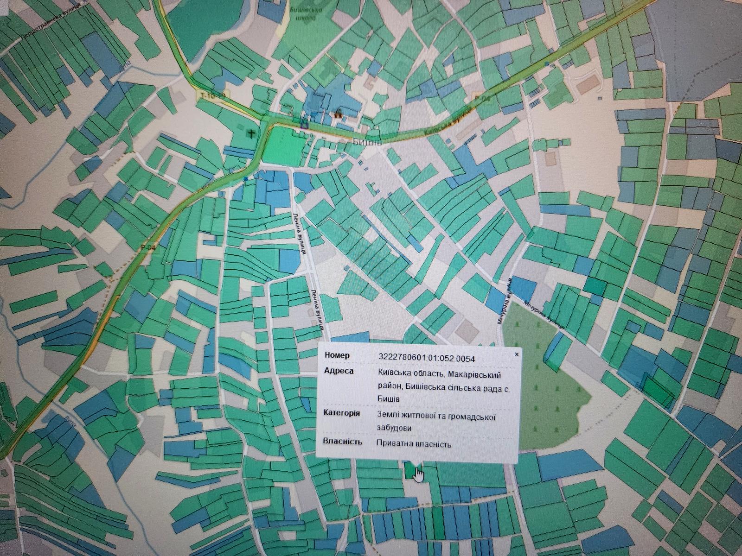Click the P-04 shield on Київська street
This screenshot has width=742, height=556.
click(x=481, y=97)
